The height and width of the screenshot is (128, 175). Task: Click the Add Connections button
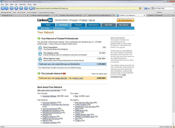pos(126,20)
